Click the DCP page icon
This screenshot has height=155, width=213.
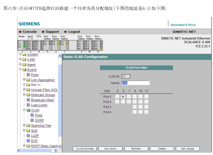pyautogui.click(x=28, y=141)
